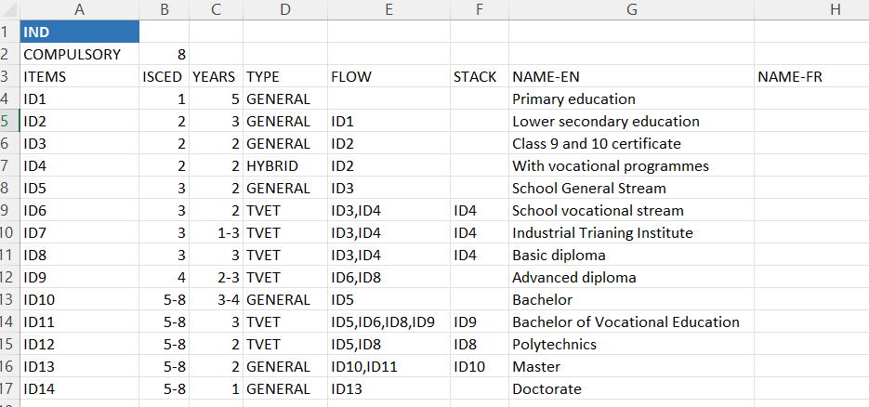The width and height of the screenshot is (869, 407).
Task: Click the ID10 stack cell in Master row
Action: pos(480,366)
